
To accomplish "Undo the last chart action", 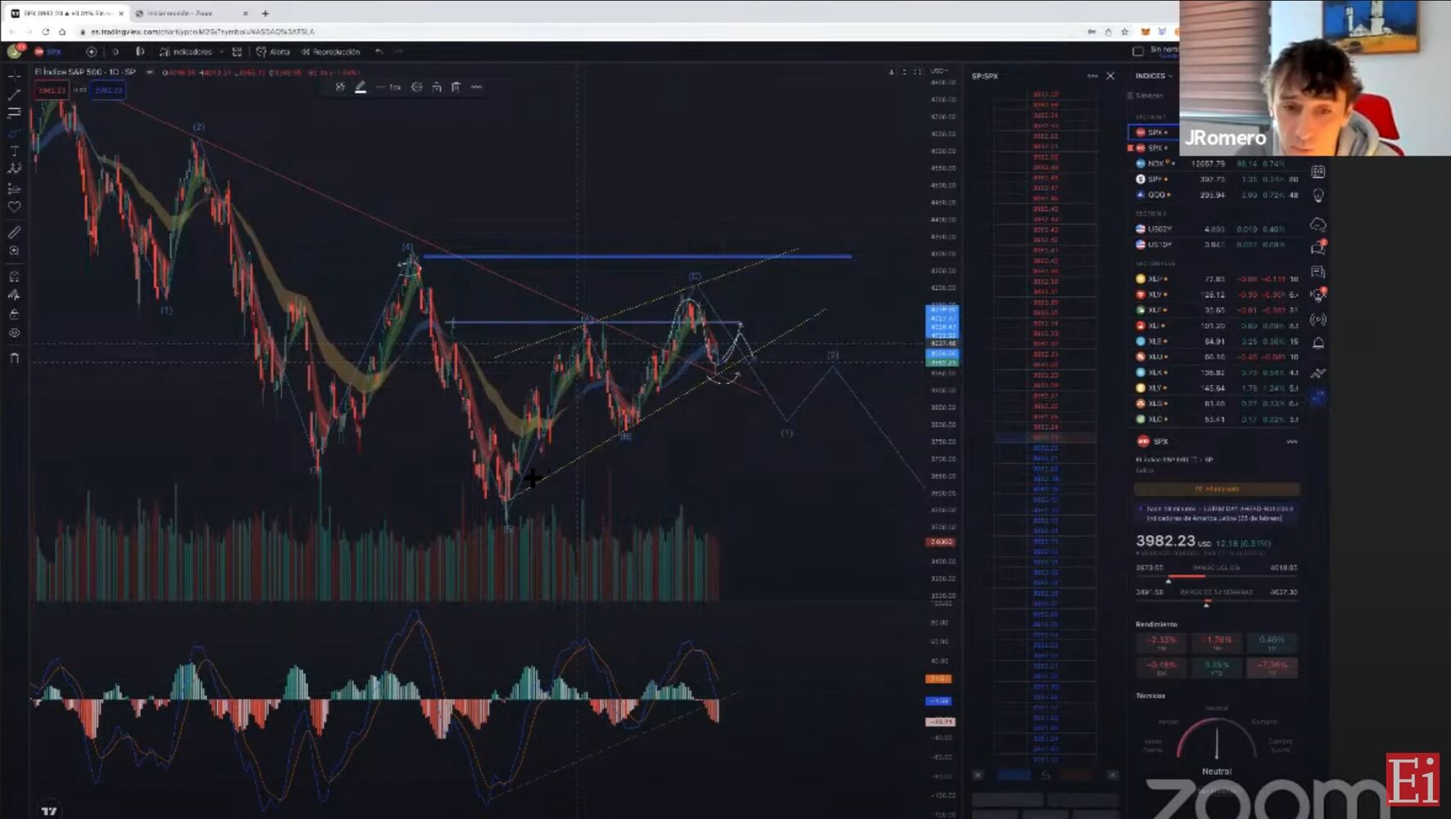I will coord(379,52).
